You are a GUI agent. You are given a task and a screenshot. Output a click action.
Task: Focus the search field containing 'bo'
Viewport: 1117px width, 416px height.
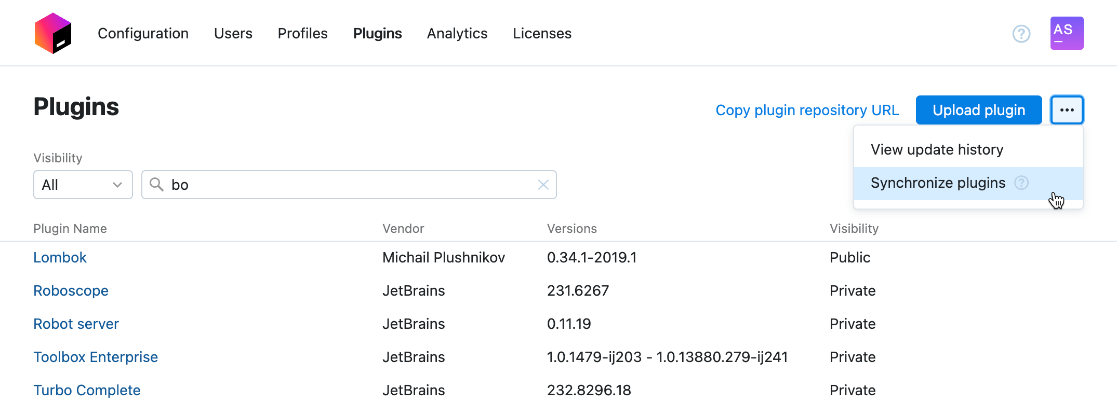[x=349, y=185]
